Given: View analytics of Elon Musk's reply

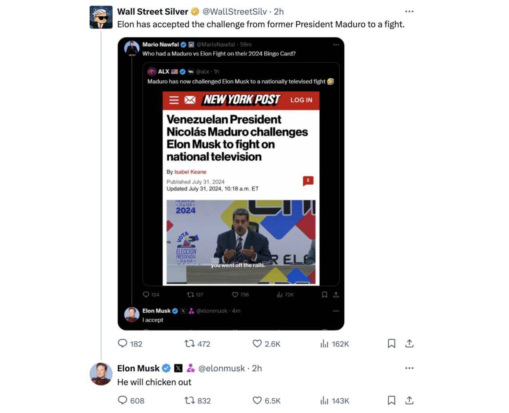Looking at the screenshot, I should coord(325,401).
